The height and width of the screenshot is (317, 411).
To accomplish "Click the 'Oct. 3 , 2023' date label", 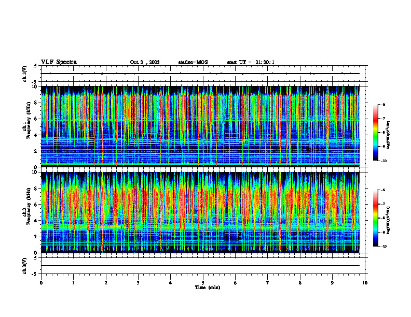I will pyautogui.click(x=145, y=62).
